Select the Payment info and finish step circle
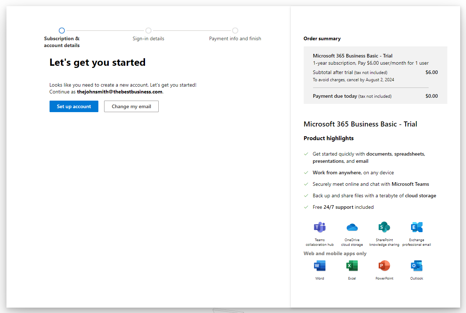 click(x=235, y=31)
